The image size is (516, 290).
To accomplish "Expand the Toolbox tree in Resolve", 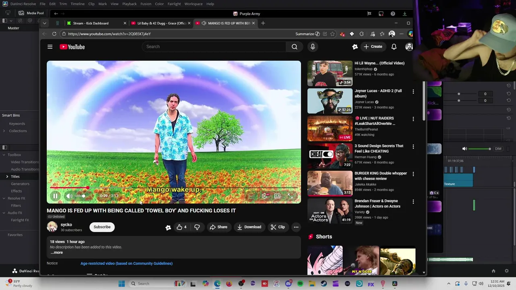I will pyautogui.click(x=4, y=155).
